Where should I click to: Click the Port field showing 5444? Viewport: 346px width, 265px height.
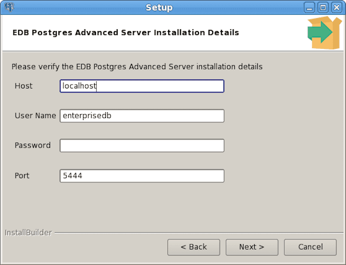pos(142,176)
